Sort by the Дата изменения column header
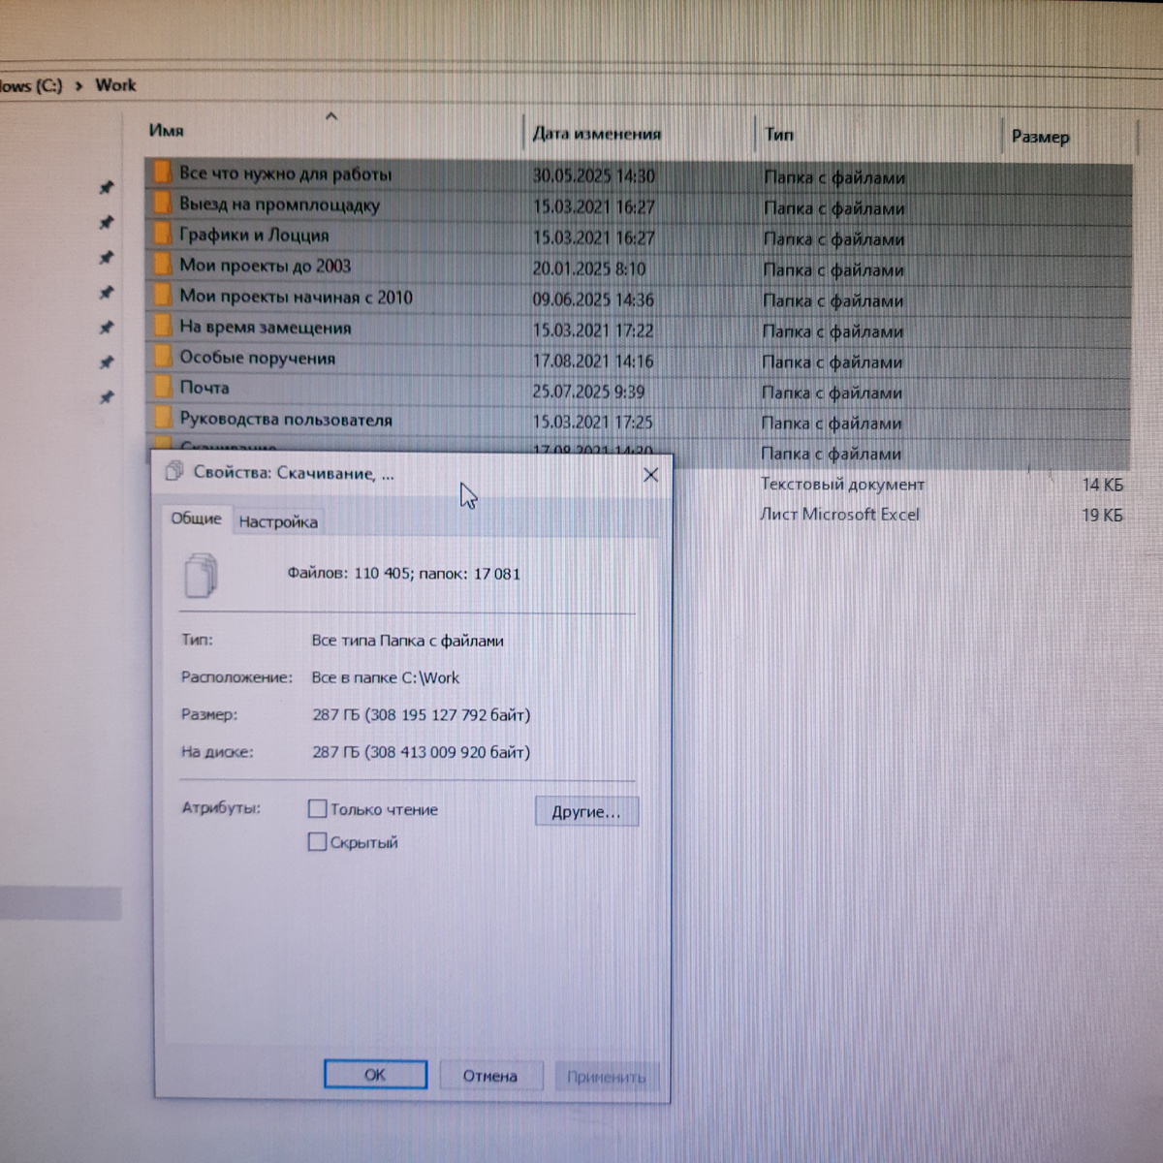Image resolution: width=1163 pixels, height=1163 pixels. coord(597,134)
